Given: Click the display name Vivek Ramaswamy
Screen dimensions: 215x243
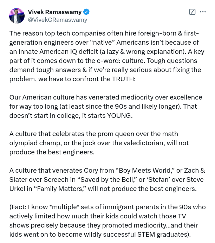Looking at the screenshot, I should pyautogui.click(x=54, y=12).
